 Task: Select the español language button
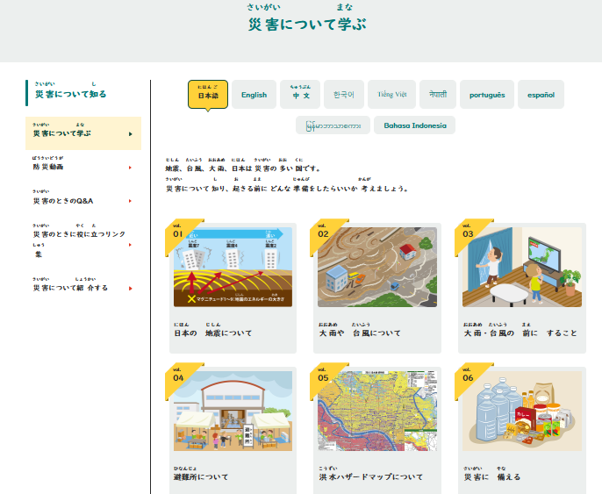tap(541, 95)
